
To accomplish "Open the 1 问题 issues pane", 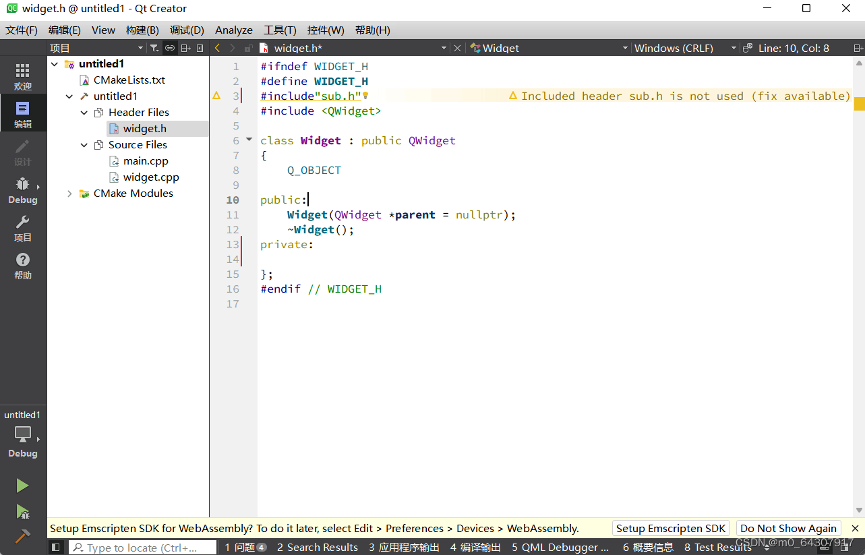I will 245,548.
